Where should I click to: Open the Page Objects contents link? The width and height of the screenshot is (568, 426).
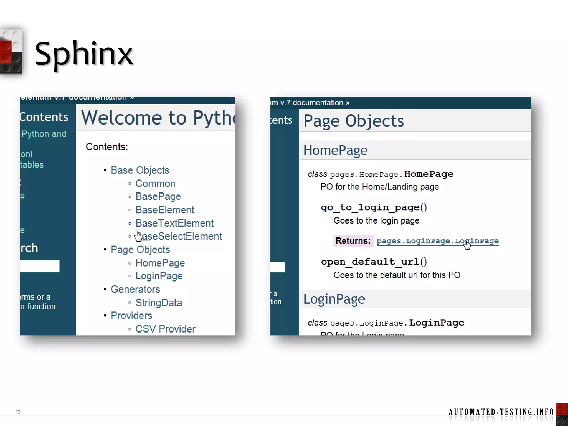pos(140,250)
